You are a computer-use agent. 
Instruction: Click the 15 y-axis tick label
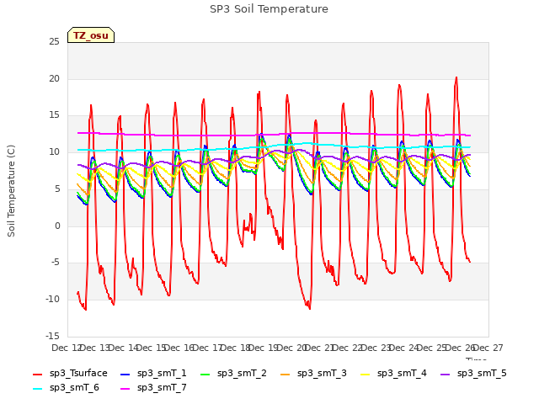click(x=54, y=115)
